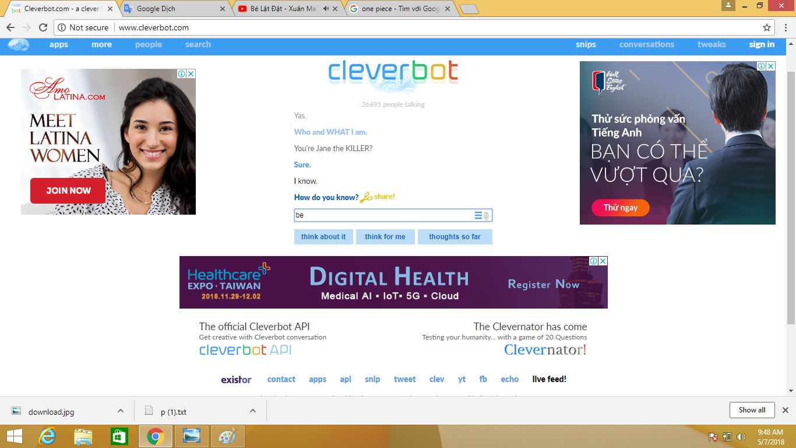Click the think for me button
Screen dimensions: 796x448
click(385, 237)
